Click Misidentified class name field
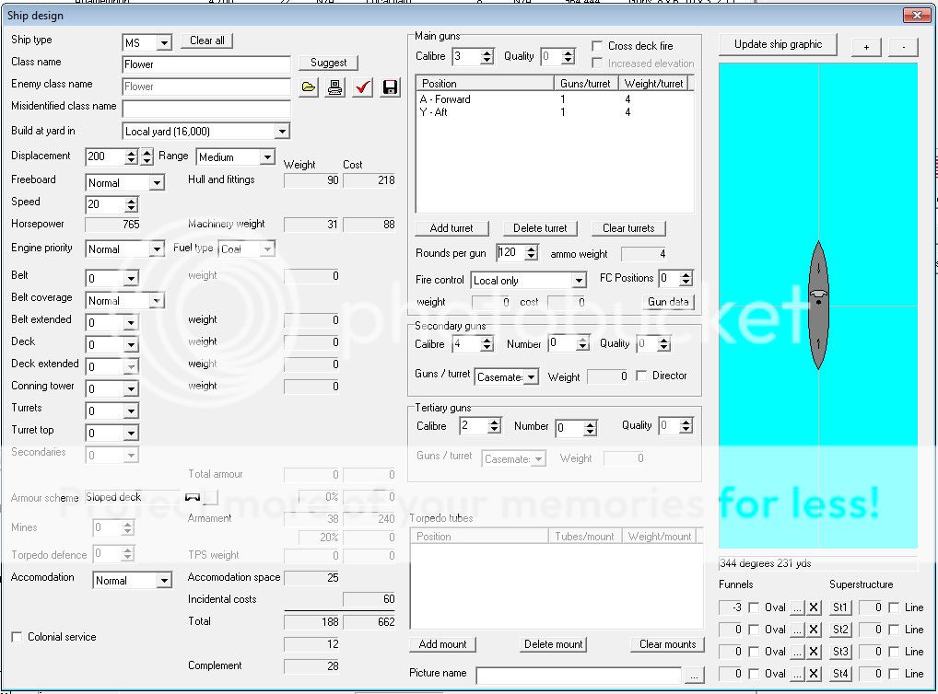The width and height of the screenshot is (938, 694). 206,109
